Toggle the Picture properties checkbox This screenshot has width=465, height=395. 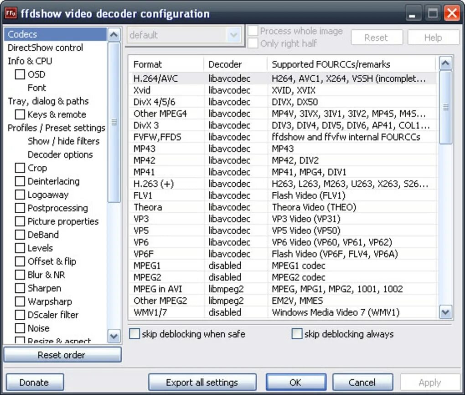tap(20, 221)
